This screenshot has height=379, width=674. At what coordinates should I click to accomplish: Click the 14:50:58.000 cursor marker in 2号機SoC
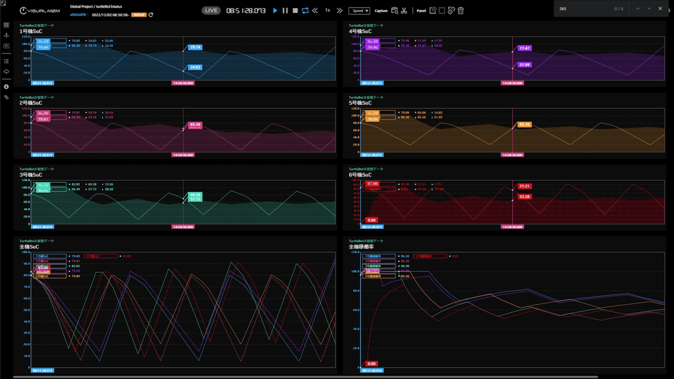pyautogui.click(x=183, y=155)
